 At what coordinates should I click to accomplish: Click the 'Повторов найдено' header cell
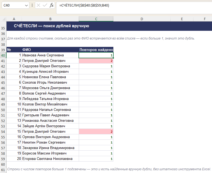coord(96,50)
